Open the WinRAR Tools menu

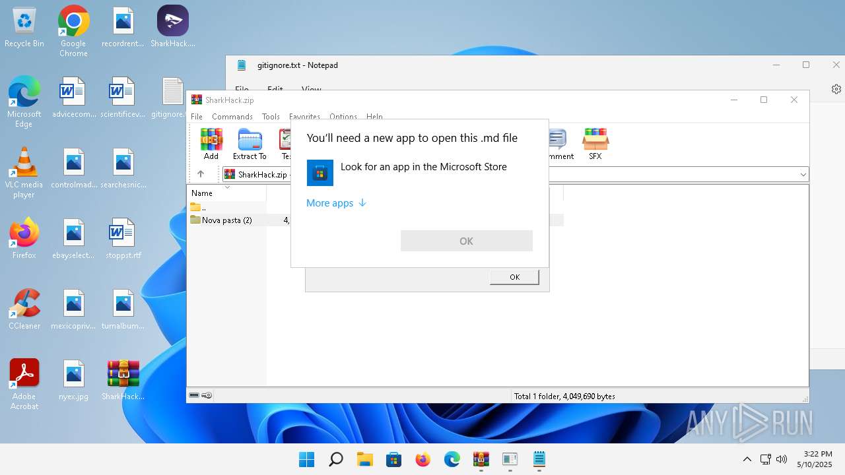tap(271, 117)
